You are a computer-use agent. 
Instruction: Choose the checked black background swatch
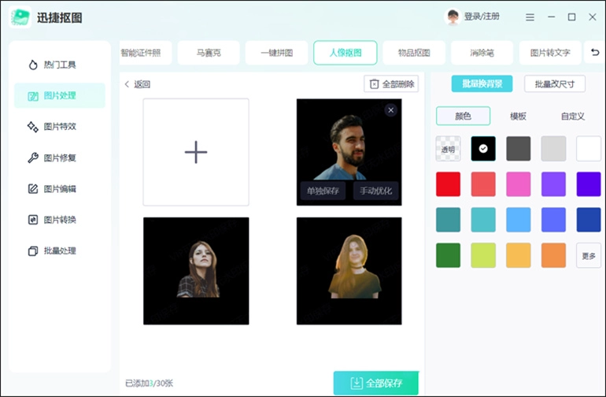click(483, 149)
